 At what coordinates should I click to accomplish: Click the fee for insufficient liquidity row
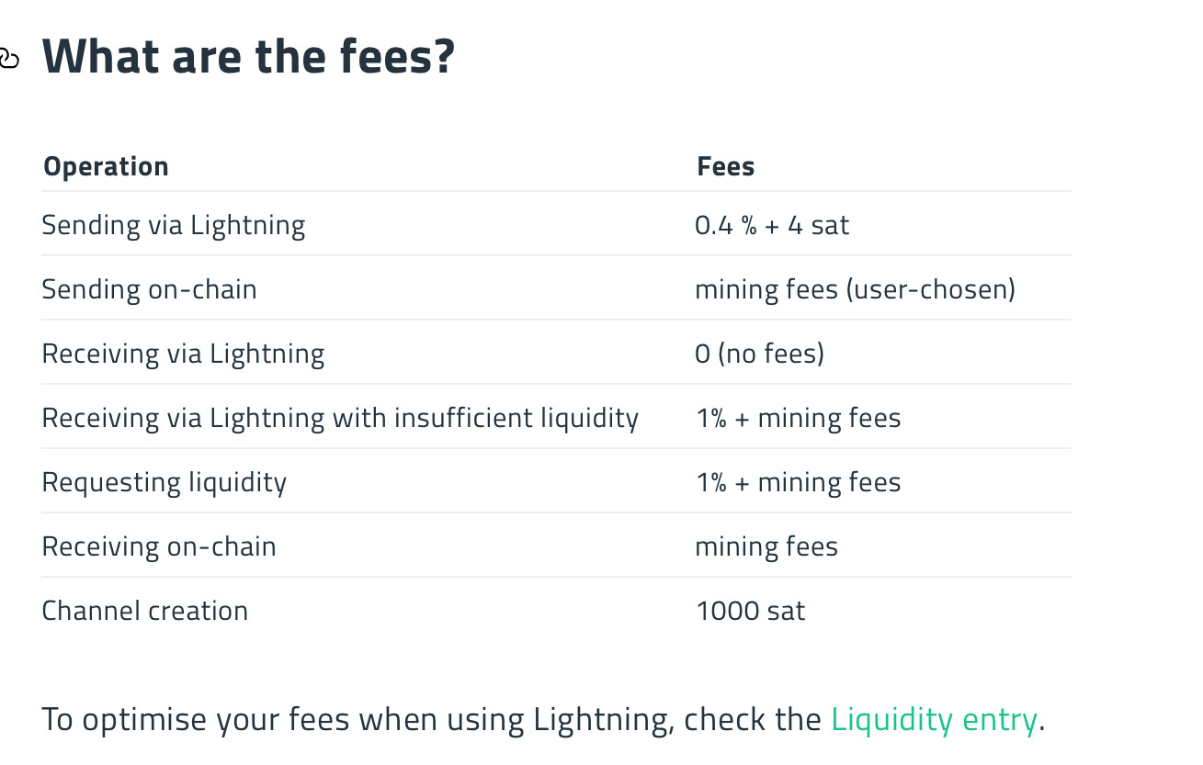pyautogui.click(x=798, y=418)
